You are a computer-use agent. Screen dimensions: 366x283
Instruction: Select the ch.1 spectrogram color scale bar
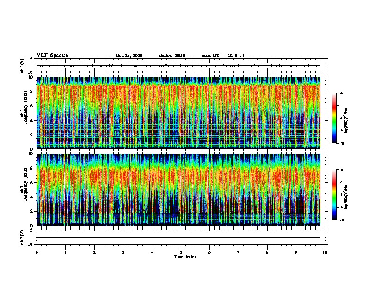coord(335,118)
